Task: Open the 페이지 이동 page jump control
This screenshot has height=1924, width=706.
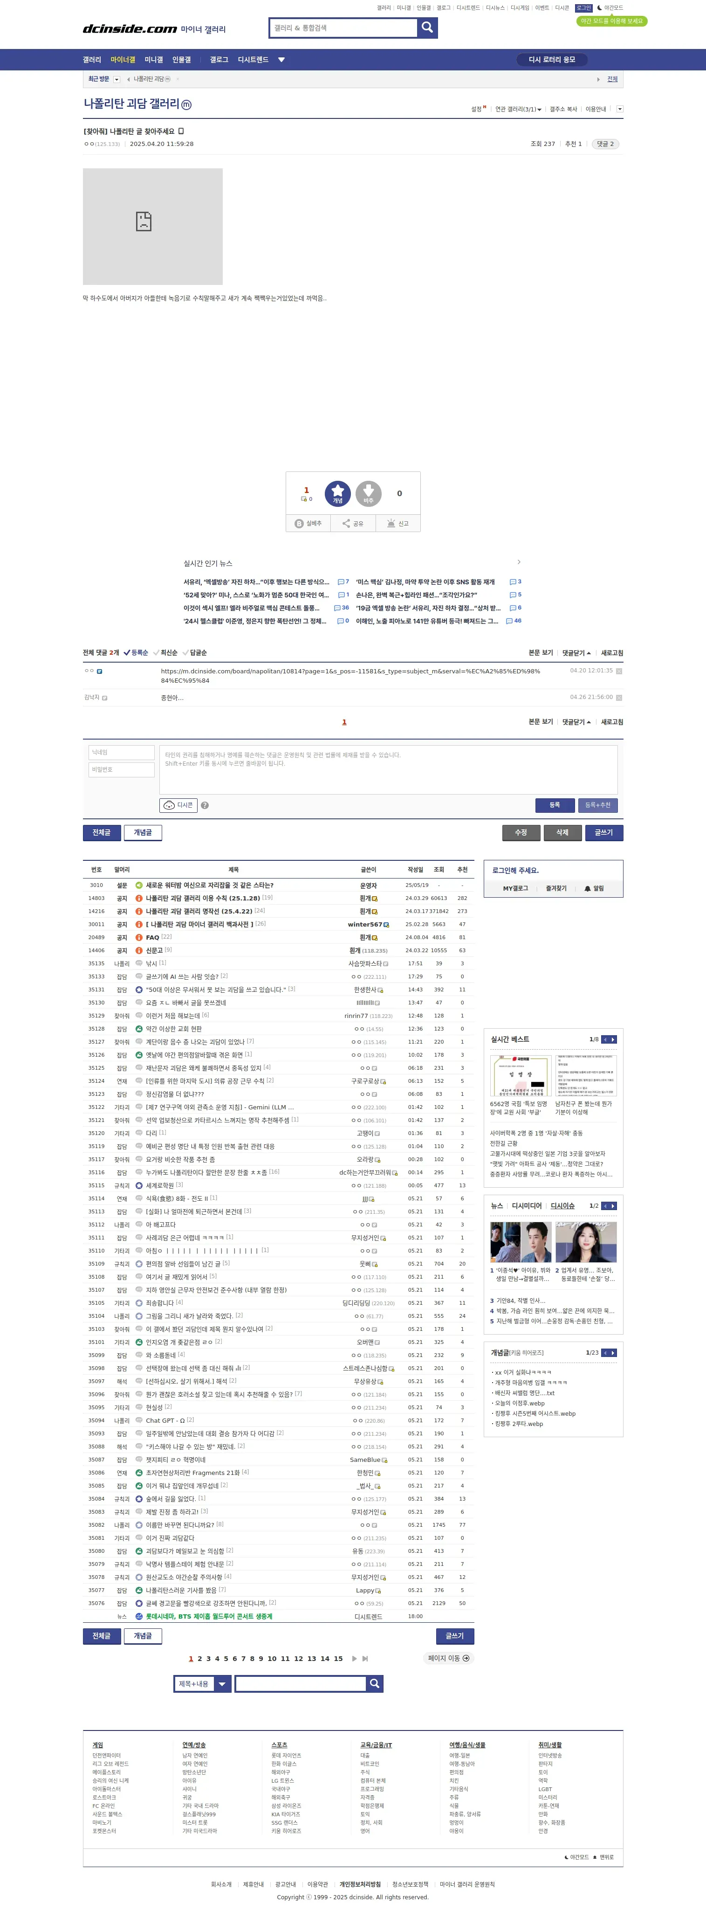Action: (x=448, y=1658)
